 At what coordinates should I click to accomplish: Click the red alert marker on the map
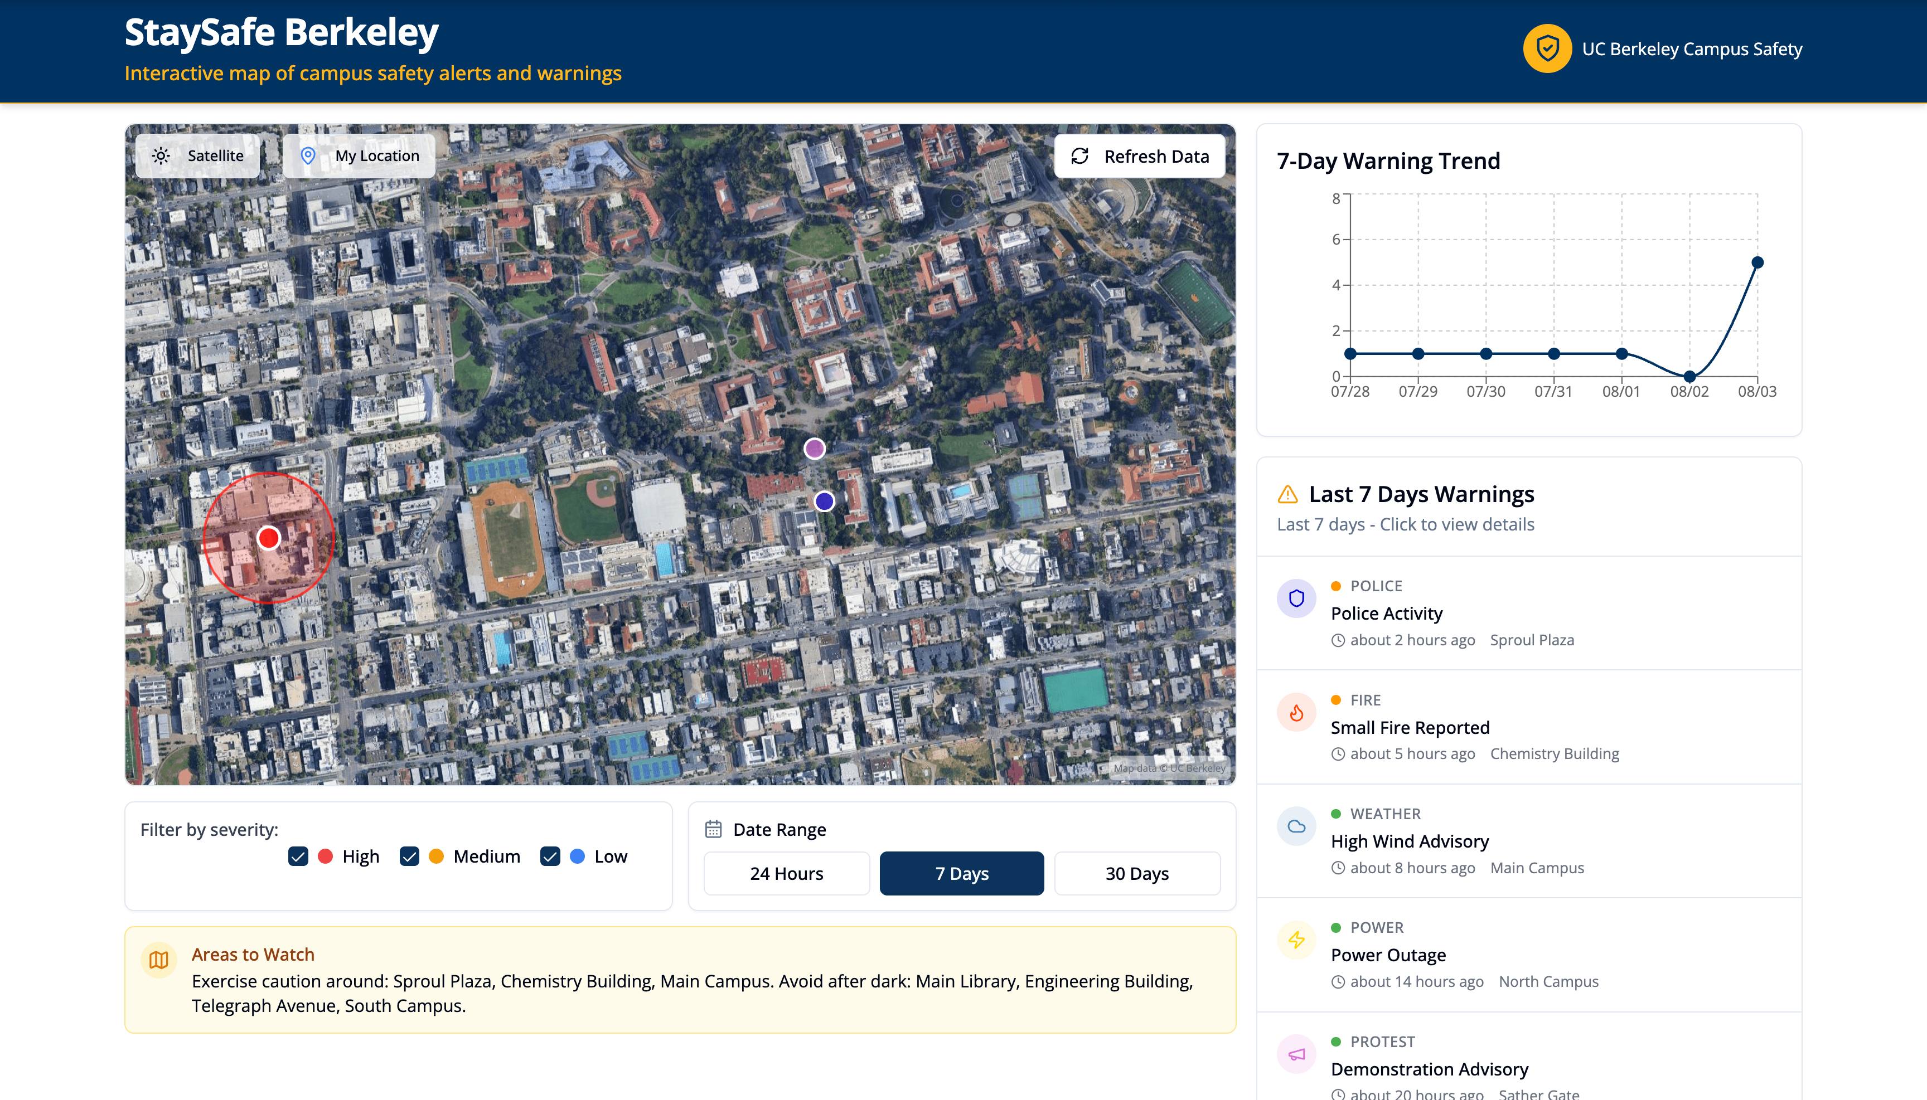pyautogui.click(x=268, y=537)
